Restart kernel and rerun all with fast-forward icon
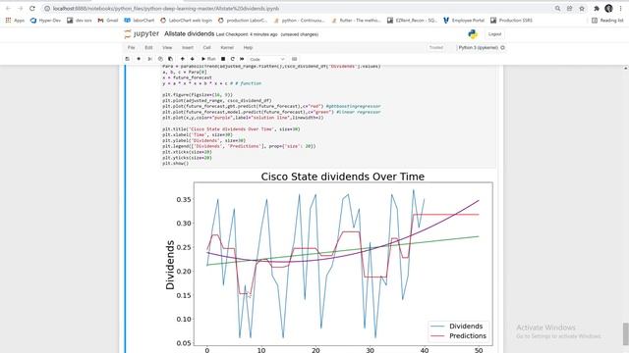 click(242, 59)
